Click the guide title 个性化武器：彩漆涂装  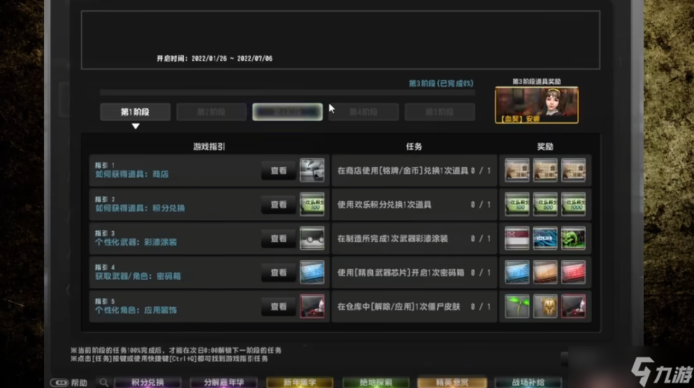pyautogui.click(x=136, y=243)
